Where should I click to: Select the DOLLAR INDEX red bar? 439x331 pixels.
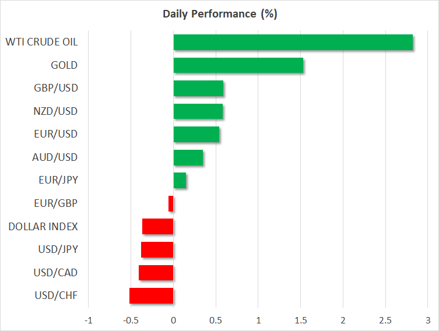click(158, 226)
